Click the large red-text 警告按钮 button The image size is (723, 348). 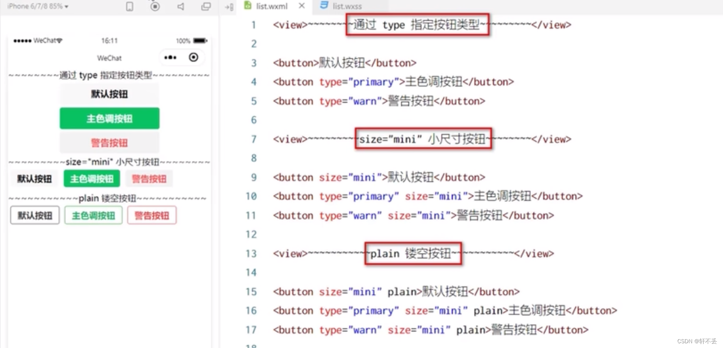[109, 143]
